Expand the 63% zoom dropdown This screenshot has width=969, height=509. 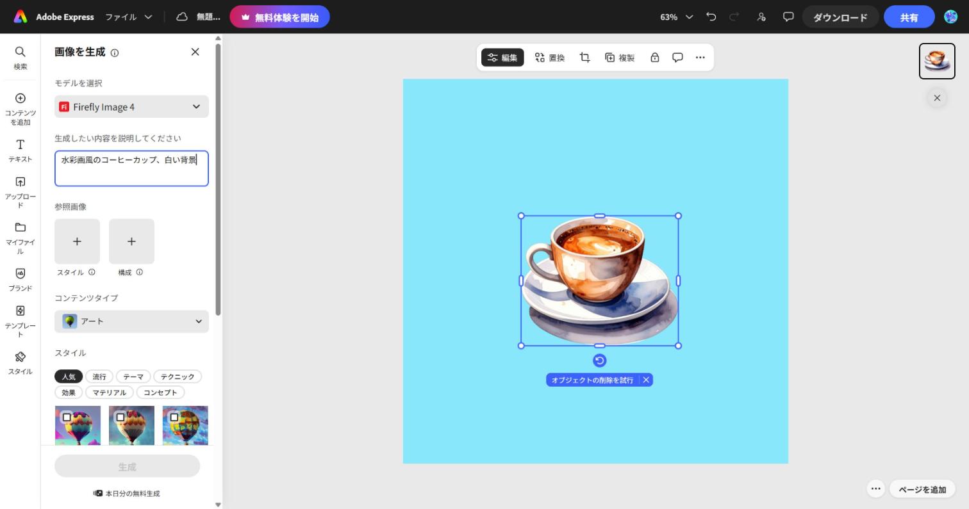(x=677, y=17)
